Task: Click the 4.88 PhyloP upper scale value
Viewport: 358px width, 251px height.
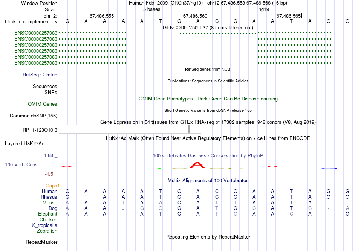Action: pos(48,155)
